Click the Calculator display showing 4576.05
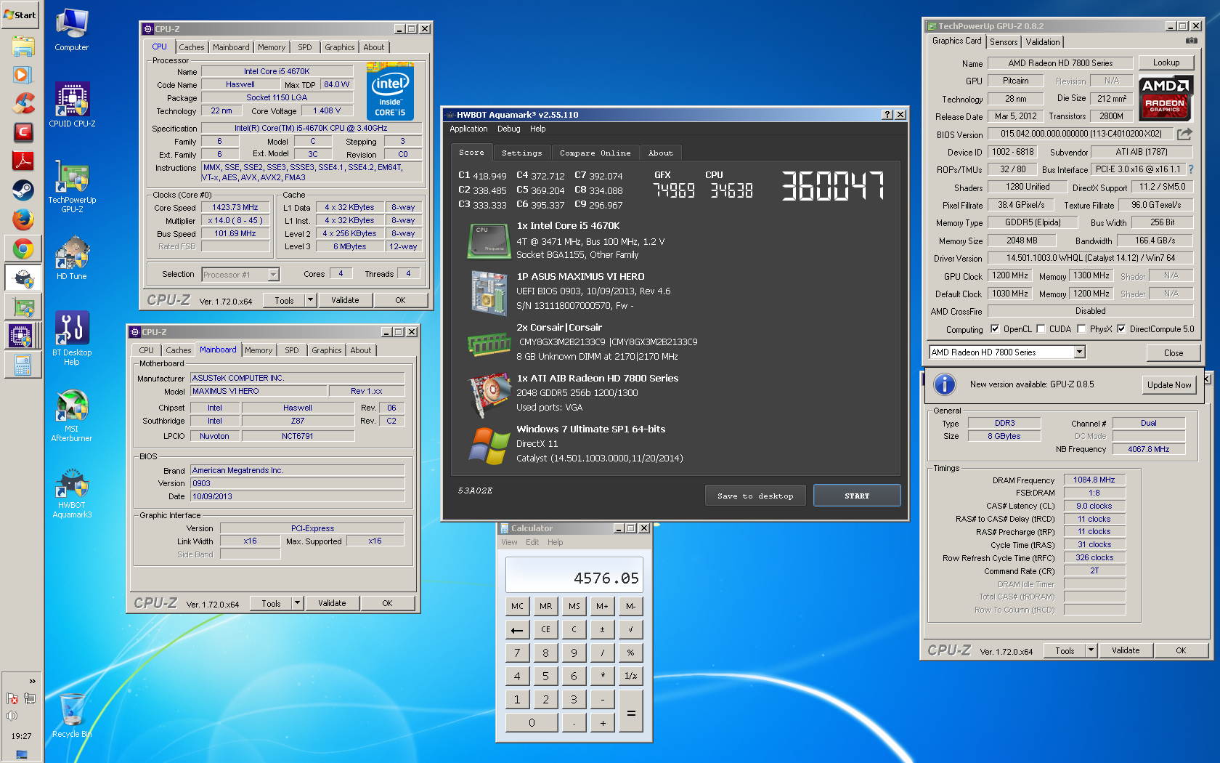Image resolution: width=1220 pixels, height=763 pixels. pyautogui.click(x=574, y=576)
